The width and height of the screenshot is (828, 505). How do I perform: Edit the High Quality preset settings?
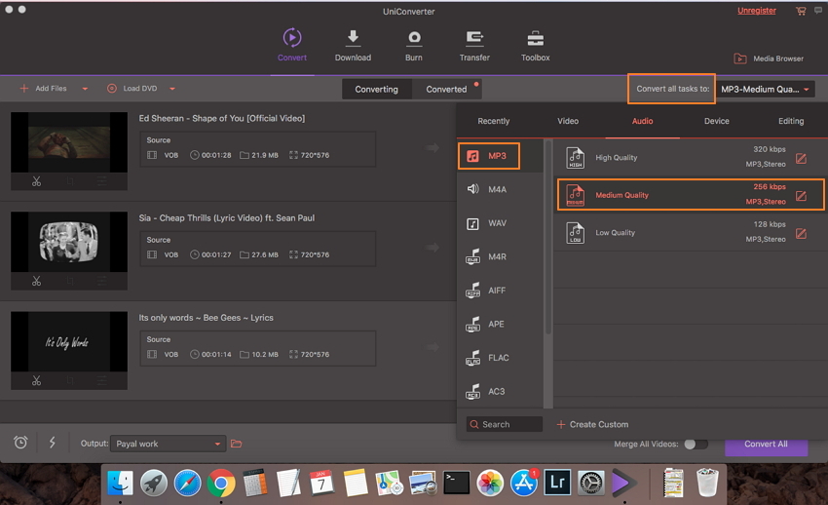801,158
